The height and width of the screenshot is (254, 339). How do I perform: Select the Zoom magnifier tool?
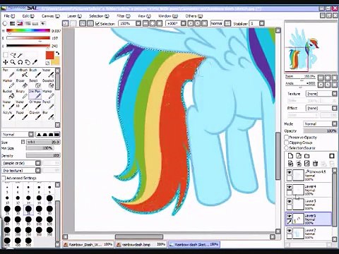[13, 62]
